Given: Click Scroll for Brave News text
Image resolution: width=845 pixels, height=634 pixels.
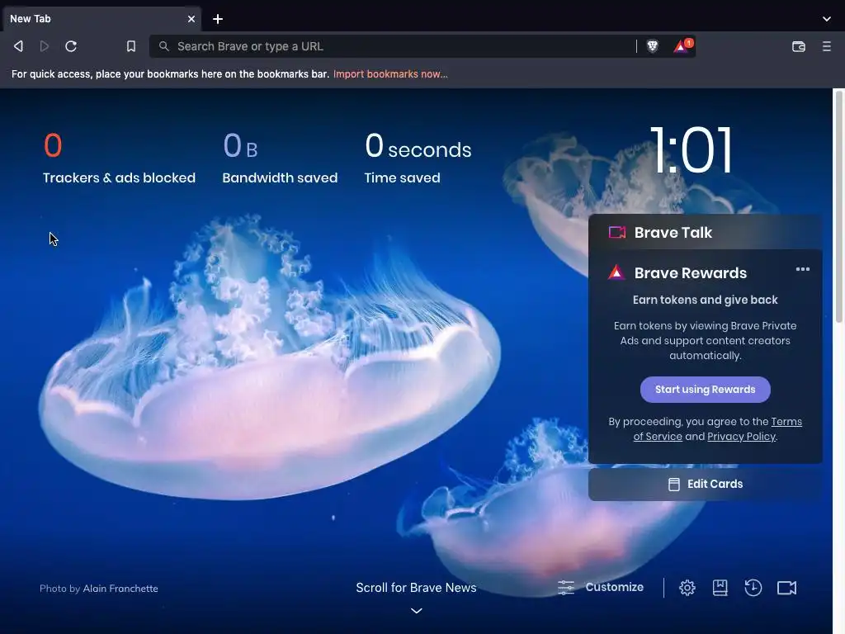Looking at the screenshot, I should 416,588.
